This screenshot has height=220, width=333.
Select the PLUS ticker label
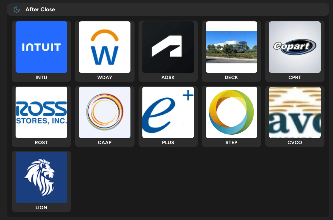(x=168, y=142)
